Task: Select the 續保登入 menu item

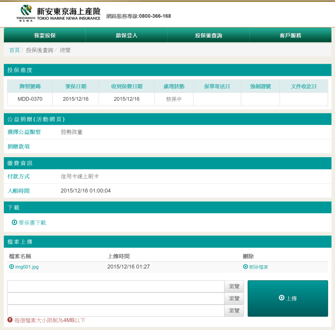Action: coord(126,35)
